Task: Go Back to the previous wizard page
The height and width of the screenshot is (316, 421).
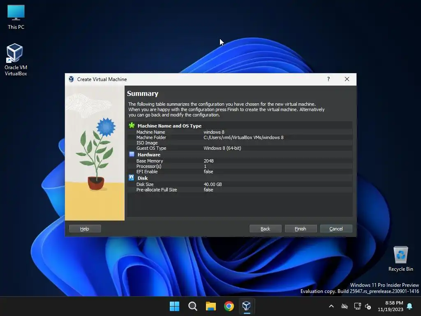Action: coord(265,229)
